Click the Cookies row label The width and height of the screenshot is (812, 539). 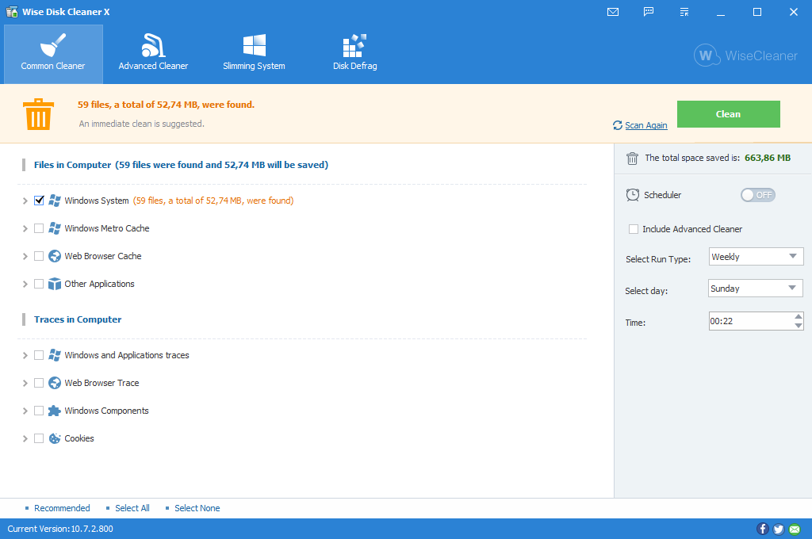[x=79, y=438]
